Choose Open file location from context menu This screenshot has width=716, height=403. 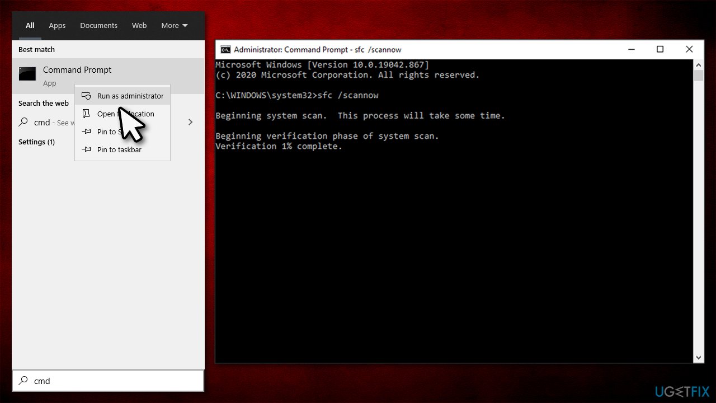pos(123,114)
